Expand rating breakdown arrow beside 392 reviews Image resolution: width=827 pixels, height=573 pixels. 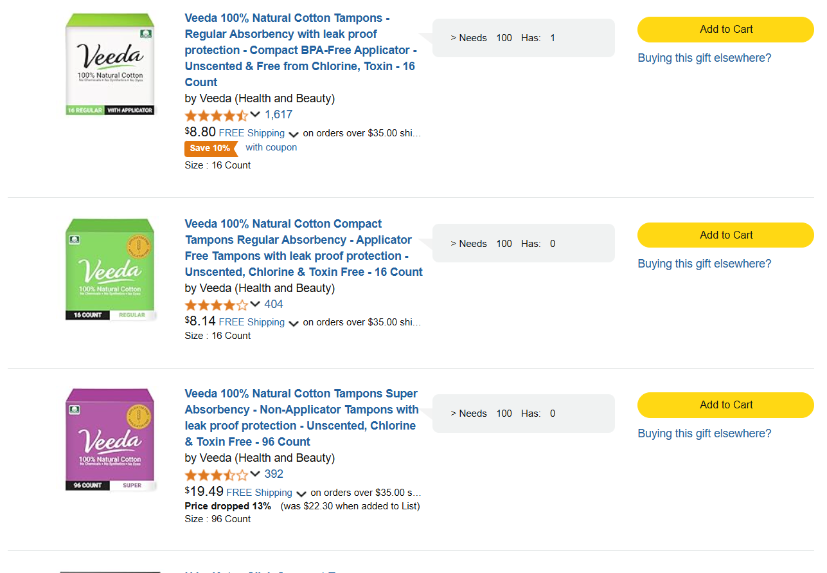(255, 474)
